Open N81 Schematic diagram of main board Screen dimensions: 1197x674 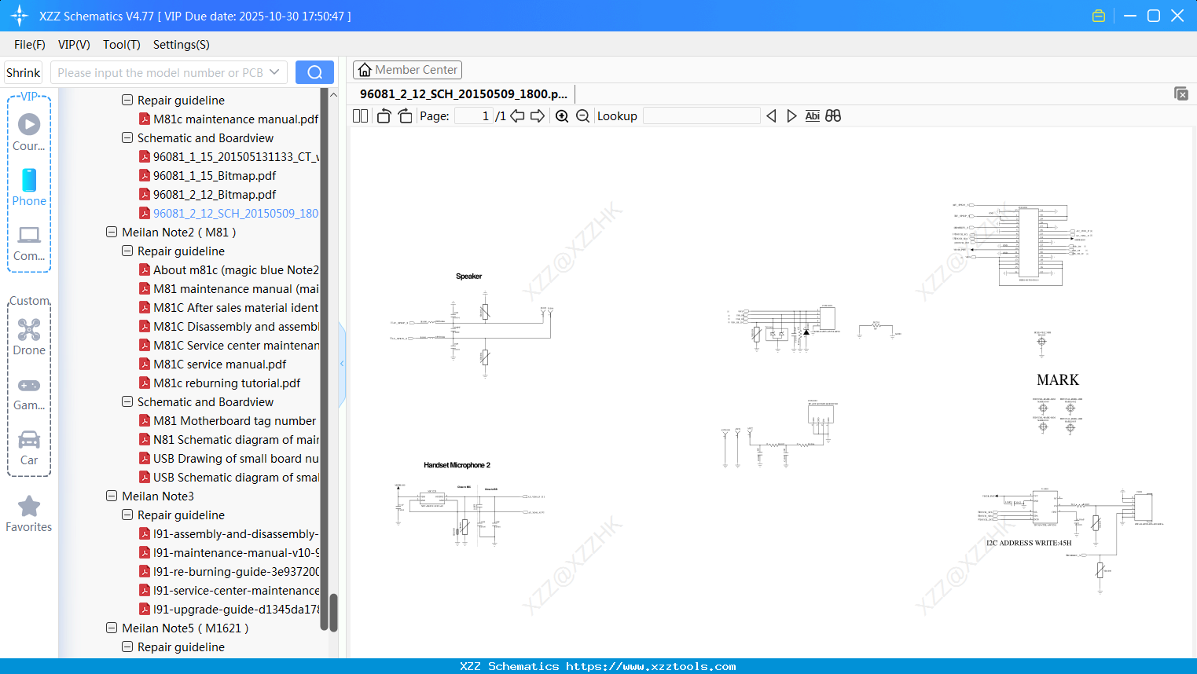(x=236, y=440)
